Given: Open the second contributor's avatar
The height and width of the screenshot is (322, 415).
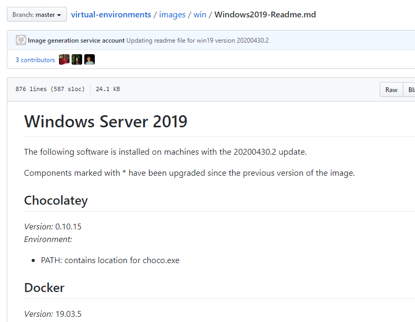Looking at the screenshot, I should coord(77,60).
